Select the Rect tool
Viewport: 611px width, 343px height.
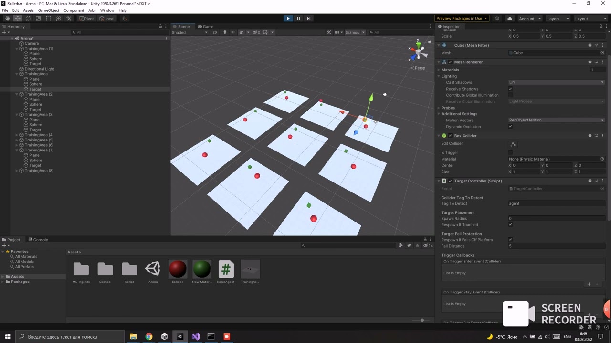tap(48, 19)
